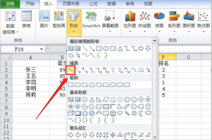Pick the can (cylinder) shape

pos(148,107)
